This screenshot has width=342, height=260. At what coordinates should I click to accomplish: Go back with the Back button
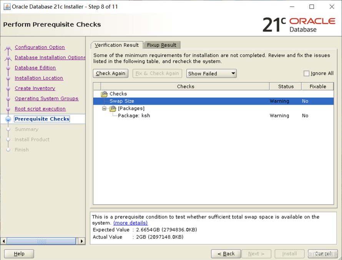point(226,254)
